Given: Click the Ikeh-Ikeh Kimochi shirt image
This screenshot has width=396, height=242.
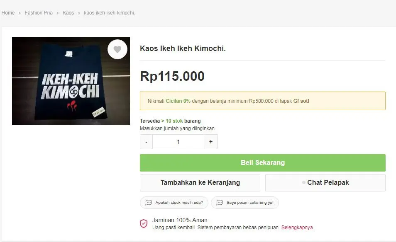Looking at the screenshot, I should click(71, 81).
